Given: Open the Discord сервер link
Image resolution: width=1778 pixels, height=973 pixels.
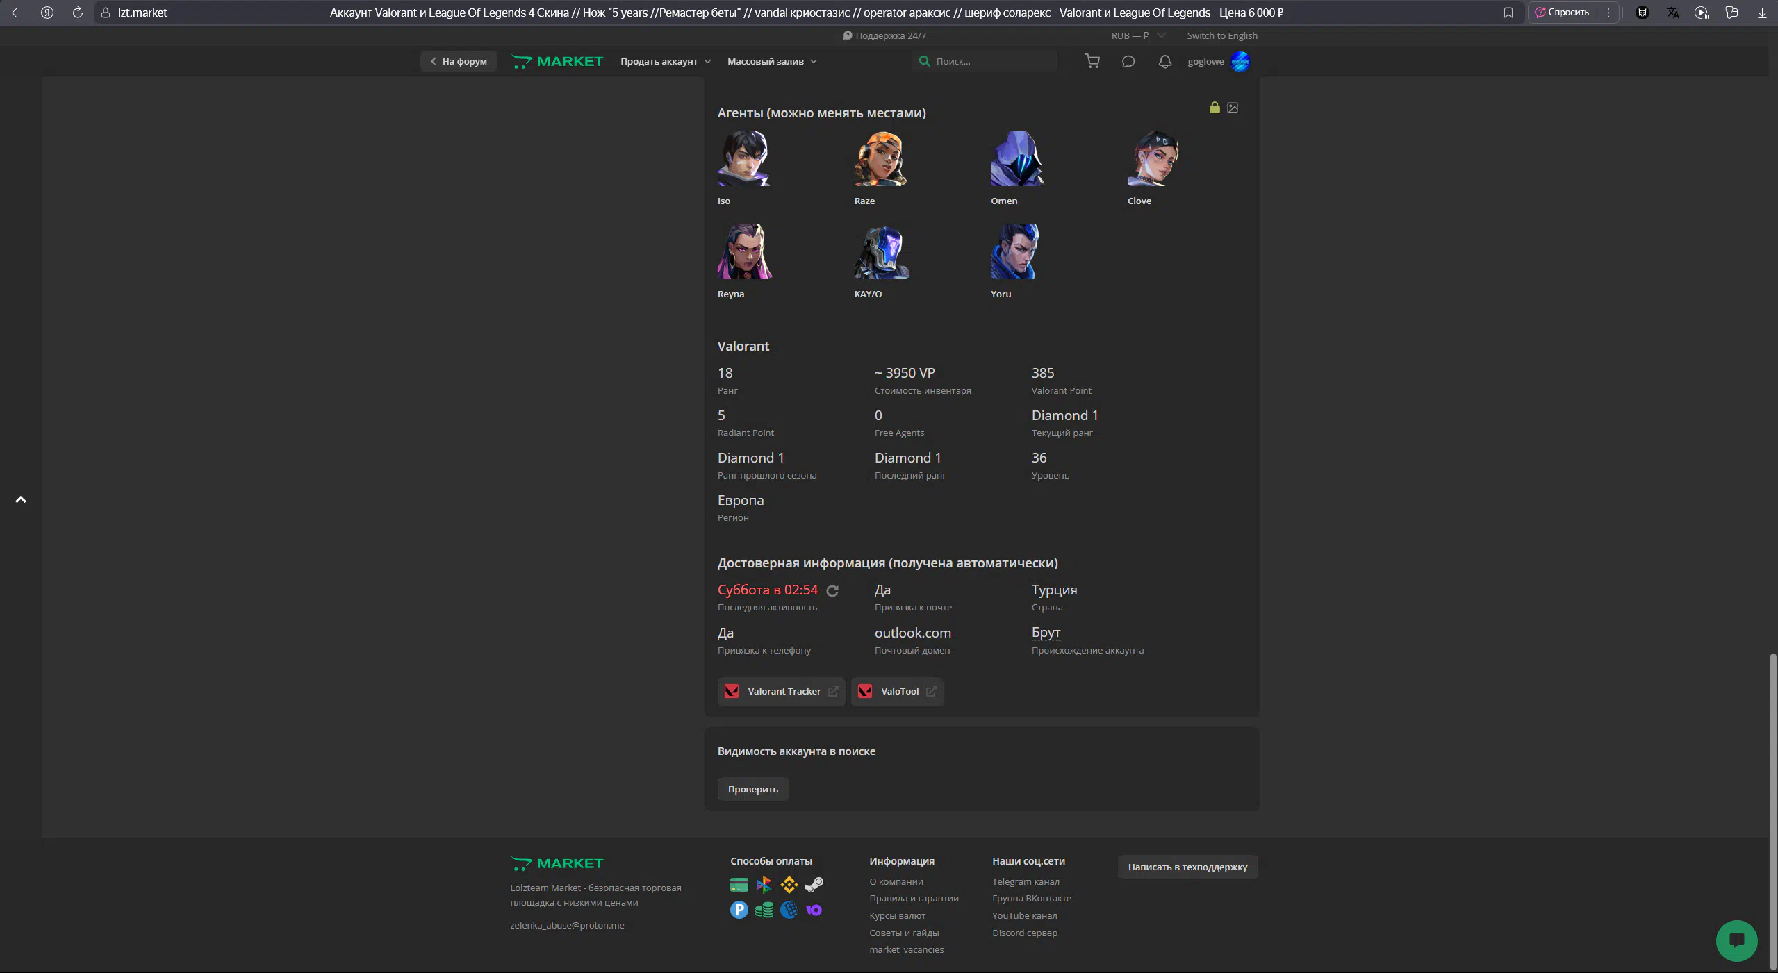Looking at the screenshot, I should pyautogui.click(x=1025, y=933).
